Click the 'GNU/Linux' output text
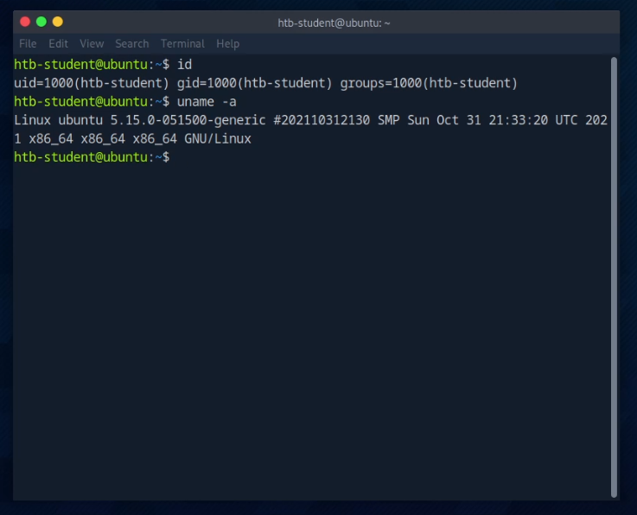Viewport: 637px width, 515px height. [218, 138]
